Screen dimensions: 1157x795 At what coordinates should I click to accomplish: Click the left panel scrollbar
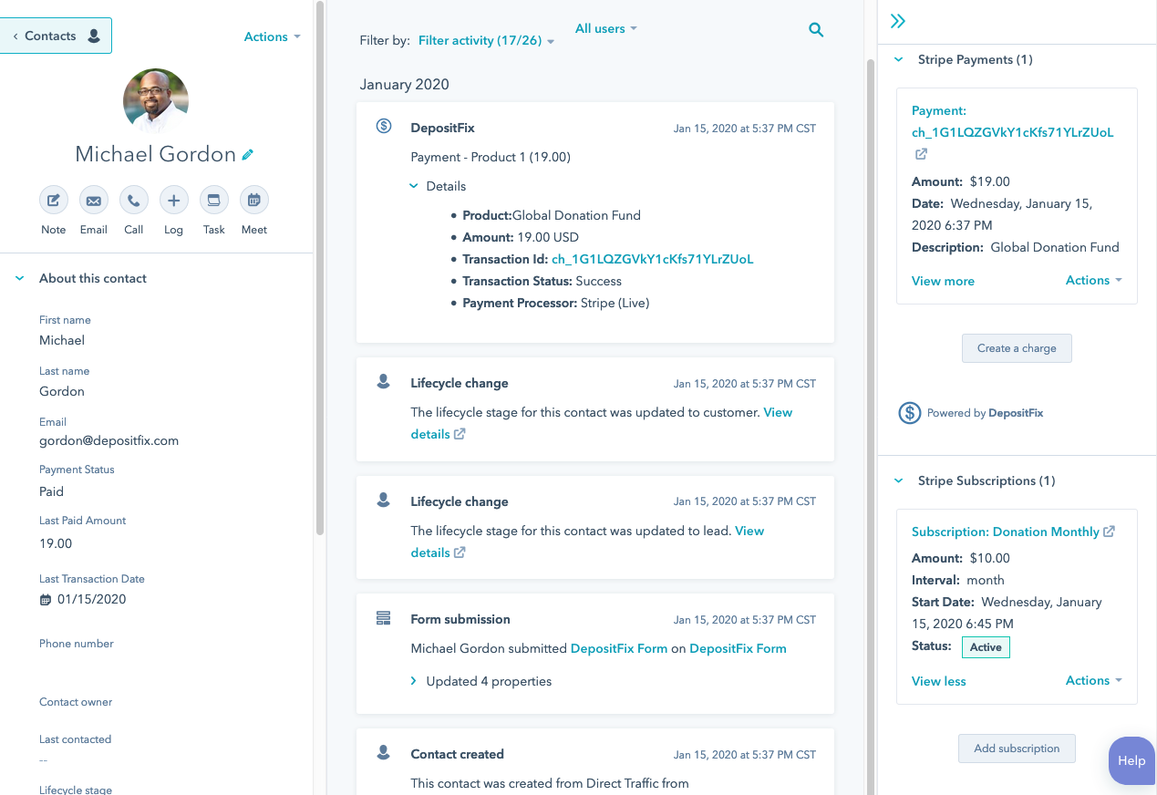pyautogui.click(x=319, y=268)
